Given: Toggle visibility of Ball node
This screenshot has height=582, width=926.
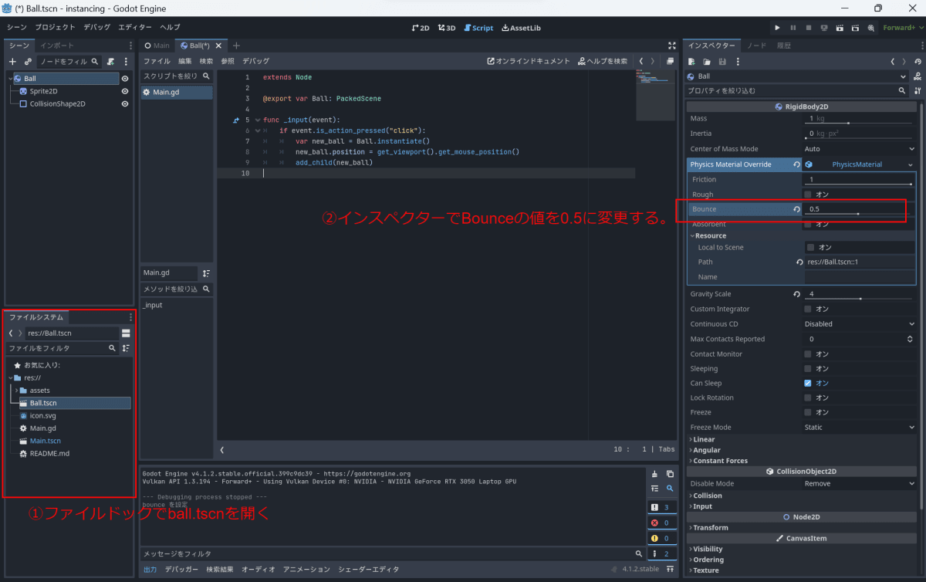Looking at the screenshot, I should click(125, 79).
